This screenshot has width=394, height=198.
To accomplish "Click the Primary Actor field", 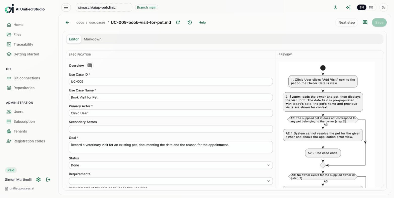I will (x=171, y=113).
